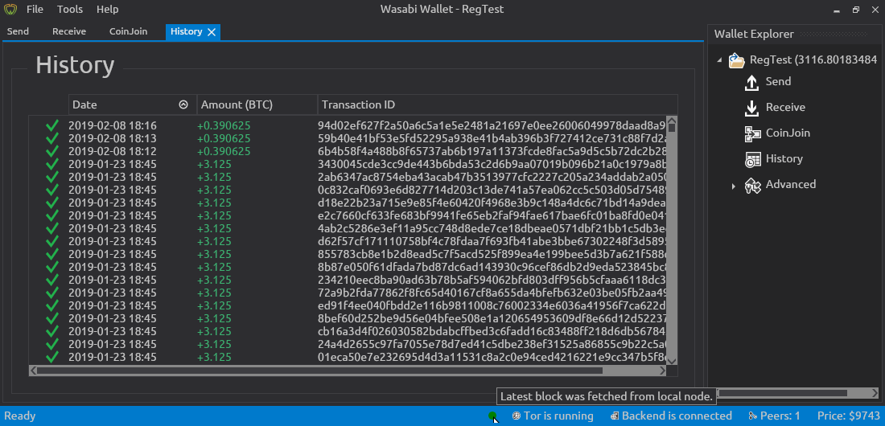The height and width of the screenshot is (426, 885).
Task: Sort by the Amount (BTC) column header
Action: click(257, 104)
